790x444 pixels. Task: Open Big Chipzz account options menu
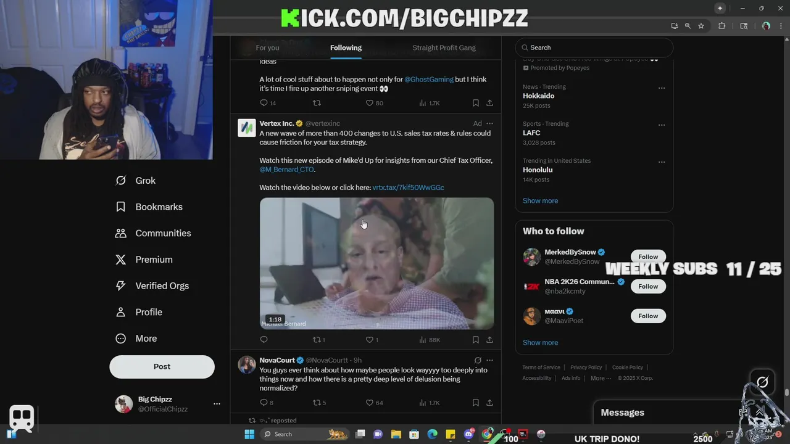coord(217,404)
